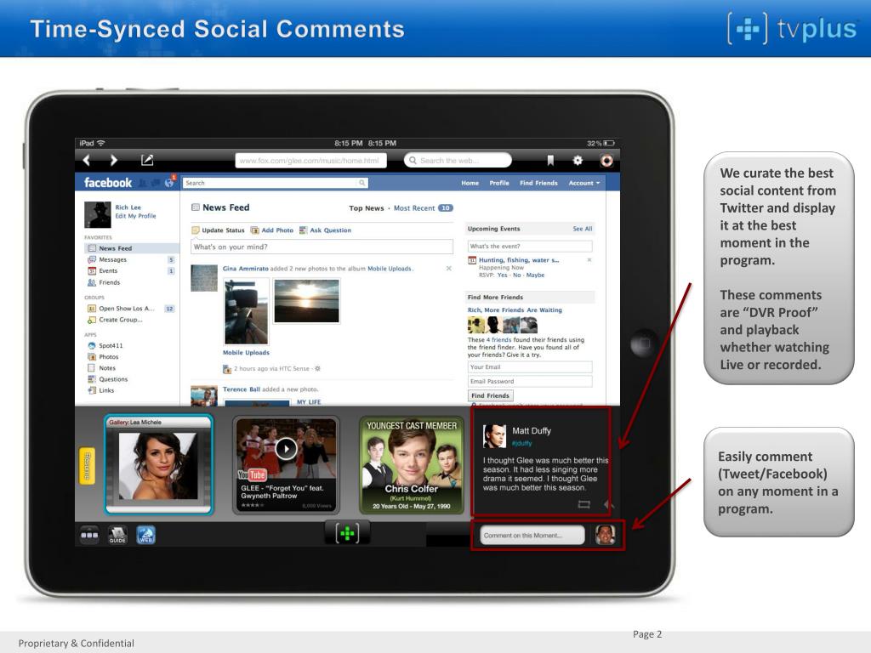The height and width of the screenshot is (653, 871).
Task: Tap the lifebuoy help icon
Action: (x=606, y=161)
